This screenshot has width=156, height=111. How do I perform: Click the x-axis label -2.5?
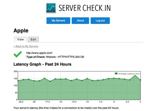127,102
